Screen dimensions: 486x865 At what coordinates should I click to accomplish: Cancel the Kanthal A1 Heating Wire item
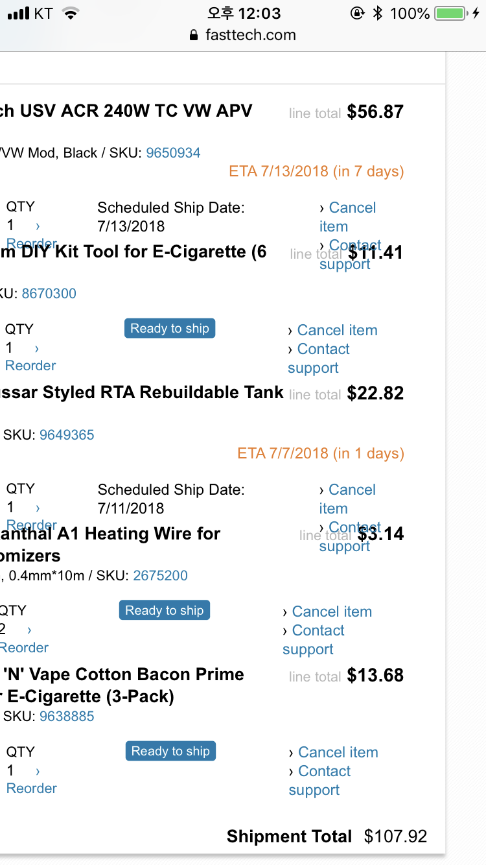332,611
